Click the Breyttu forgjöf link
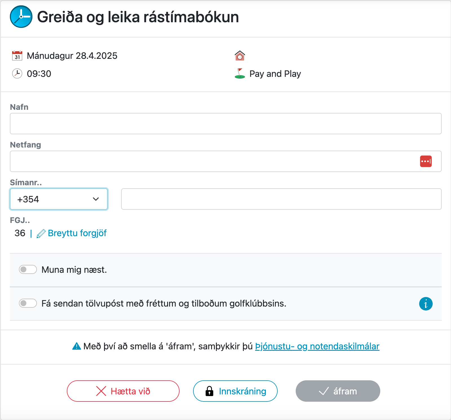 77,233
